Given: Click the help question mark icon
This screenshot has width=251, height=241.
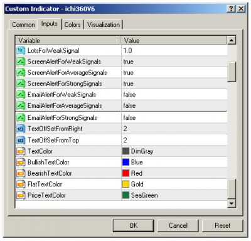Looking at the screenshot, I should [231, 9].
